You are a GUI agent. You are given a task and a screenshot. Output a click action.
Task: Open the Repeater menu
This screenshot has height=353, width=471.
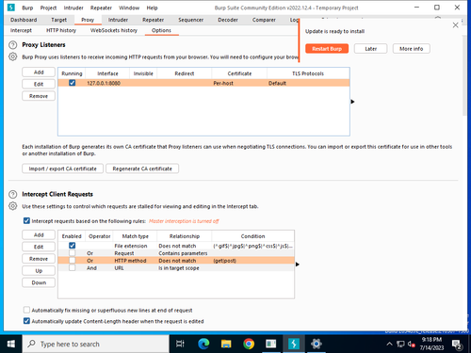pos(101,8)
